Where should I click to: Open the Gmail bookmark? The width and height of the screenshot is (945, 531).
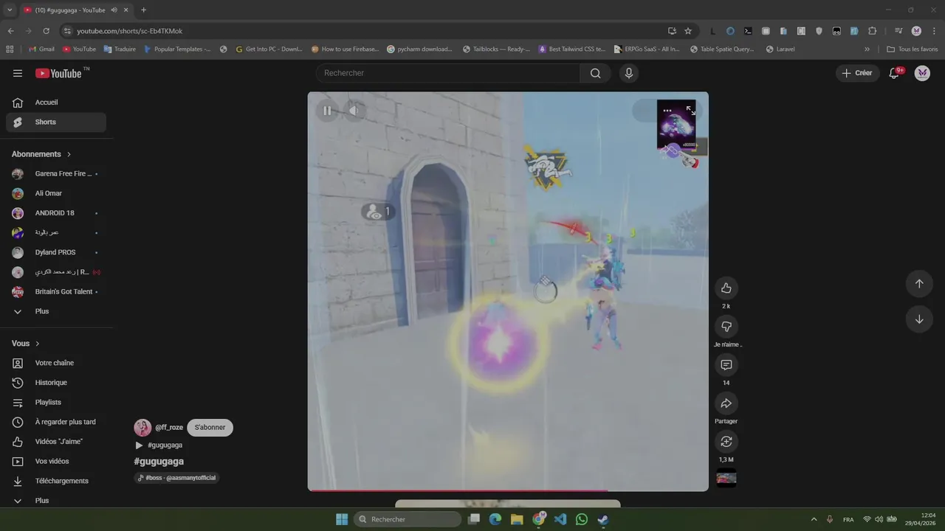(x=41, y=49)
